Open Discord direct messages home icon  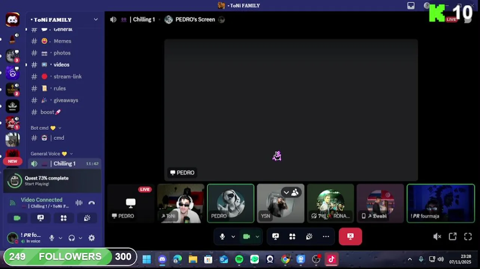12,19
